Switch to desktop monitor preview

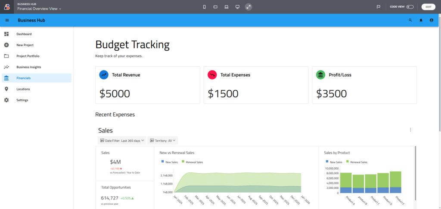[237, 7]
